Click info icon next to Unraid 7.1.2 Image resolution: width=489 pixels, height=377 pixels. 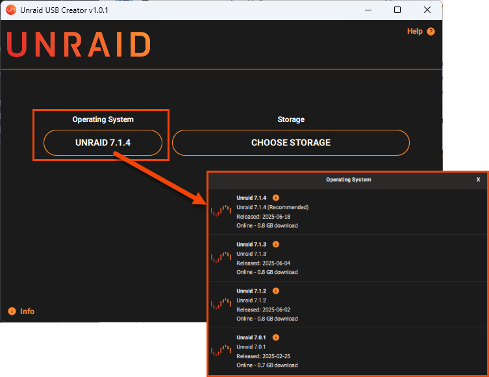pyautogui.click(x=275, y=291)
